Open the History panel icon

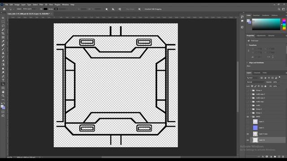(x=242, y=17)
